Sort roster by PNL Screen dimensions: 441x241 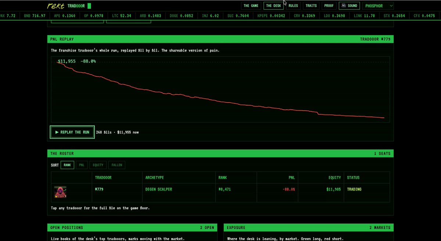pyautogui.click(x=82, y=165)
